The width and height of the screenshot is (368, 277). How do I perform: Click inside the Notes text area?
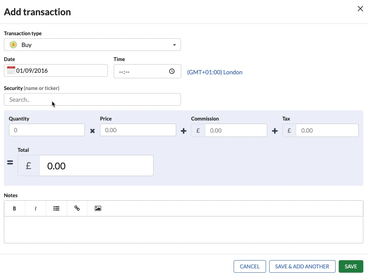[x=184, y=230]
